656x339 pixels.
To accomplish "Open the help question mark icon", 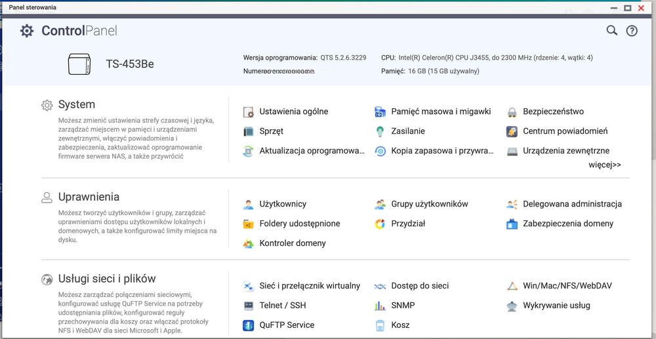I will coord(632,30).
